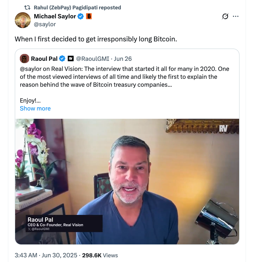Play the Raoul Pal video thumbnail
This screenshot has height=262, width=255.
127,181
